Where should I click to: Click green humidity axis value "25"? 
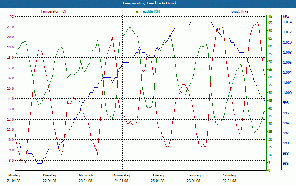(270, 132)
